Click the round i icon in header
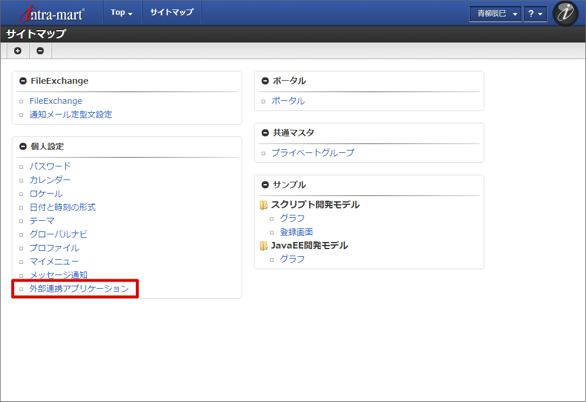 (x=565, y=13)
